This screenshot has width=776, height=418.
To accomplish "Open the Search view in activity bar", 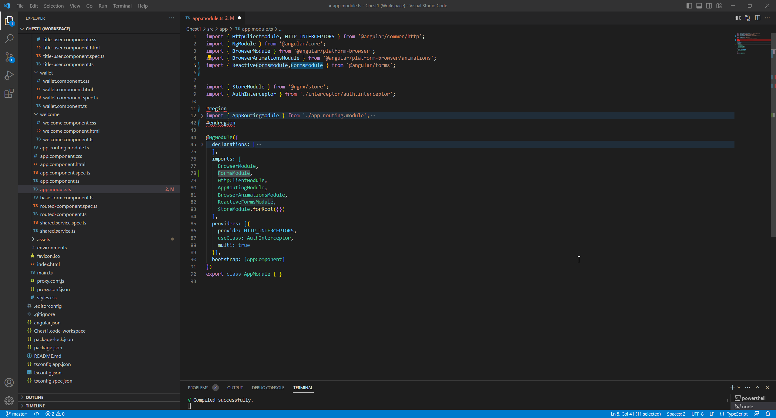I will coord(9,39).
